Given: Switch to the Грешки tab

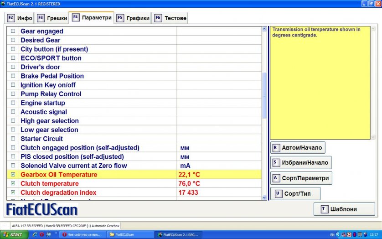Looking at the screenshot, I should tap(52, 18).
